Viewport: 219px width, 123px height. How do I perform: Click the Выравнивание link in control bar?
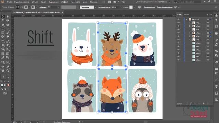(x=149, y=7)
